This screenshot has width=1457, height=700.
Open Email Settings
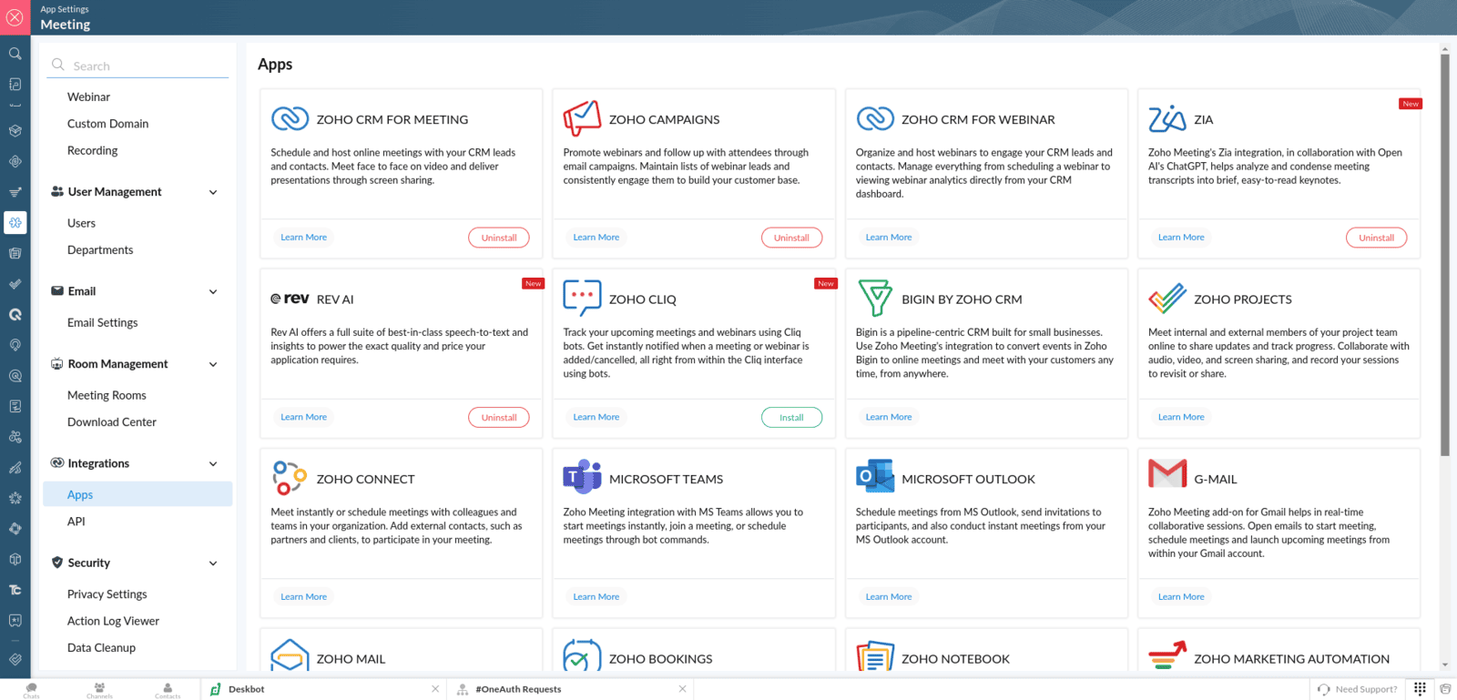pyautogui.click(x=102, y=322)
